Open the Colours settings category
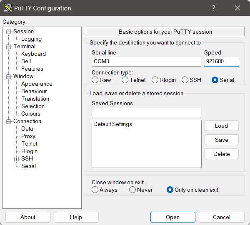Screen dimensions: 250x225 coord(31,114)
